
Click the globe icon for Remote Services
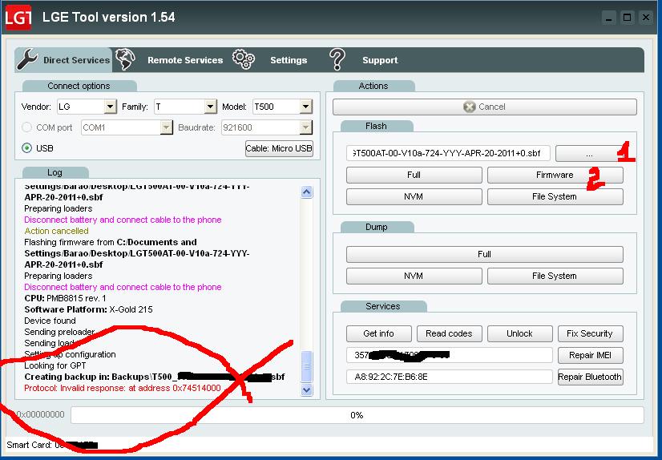pos(125,59)
